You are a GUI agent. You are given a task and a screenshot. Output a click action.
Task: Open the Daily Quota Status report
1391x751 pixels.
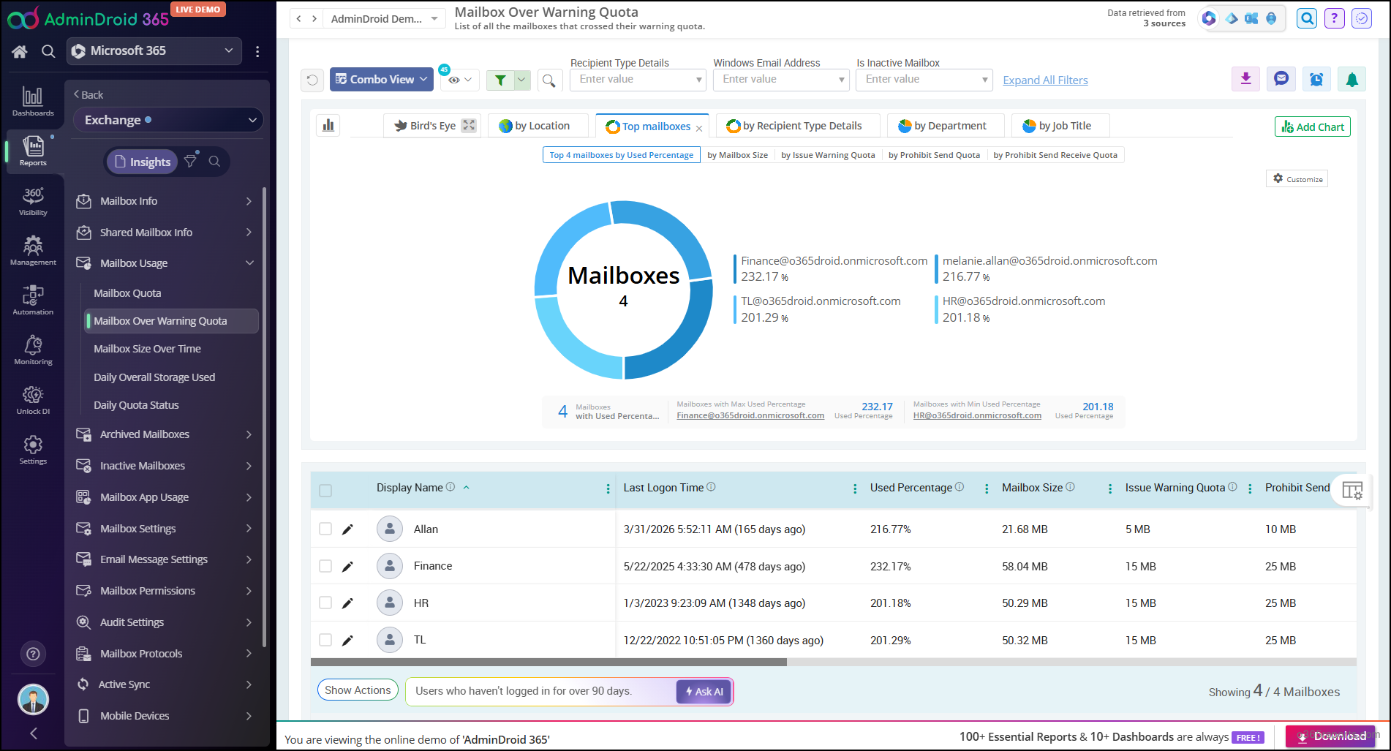coord(136,405)
